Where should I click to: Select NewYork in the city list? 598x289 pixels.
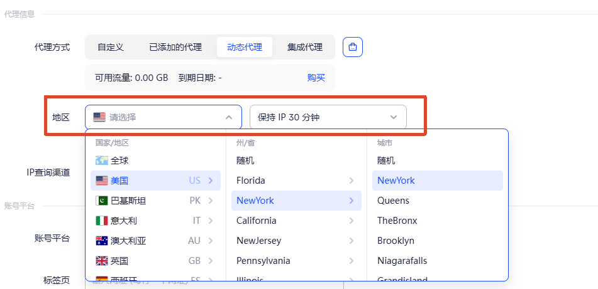(438, 181)
